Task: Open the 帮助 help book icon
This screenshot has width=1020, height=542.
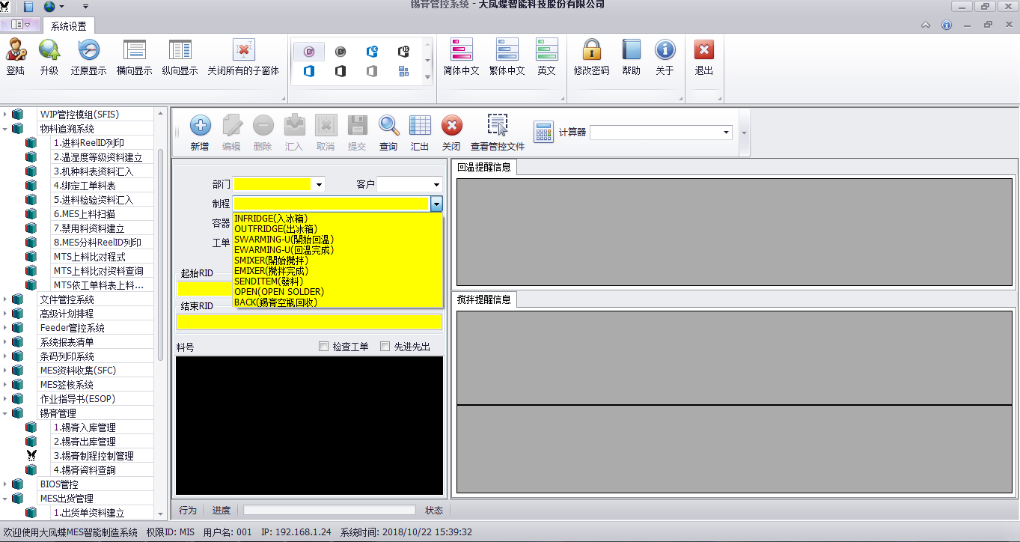Action: (632, 50)
